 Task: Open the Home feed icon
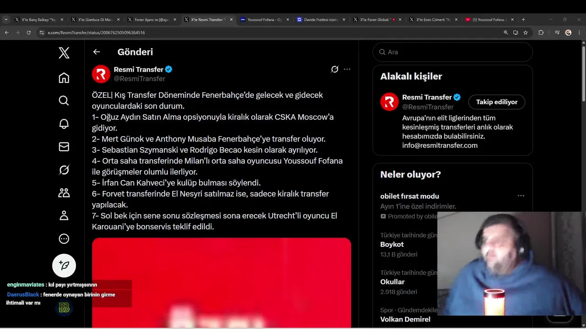tap(64, 78)
